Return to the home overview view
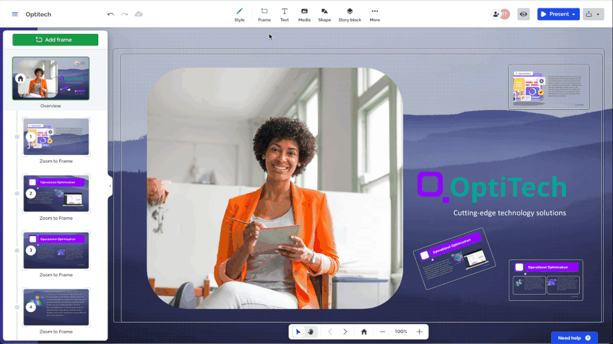The width and height of the screenshot is (613, 344). point(364,332)
